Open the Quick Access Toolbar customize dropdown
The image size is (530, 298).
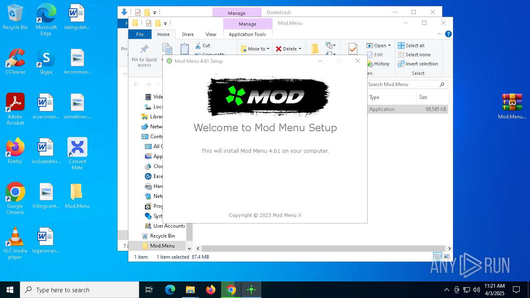click(x=165, y=23)
